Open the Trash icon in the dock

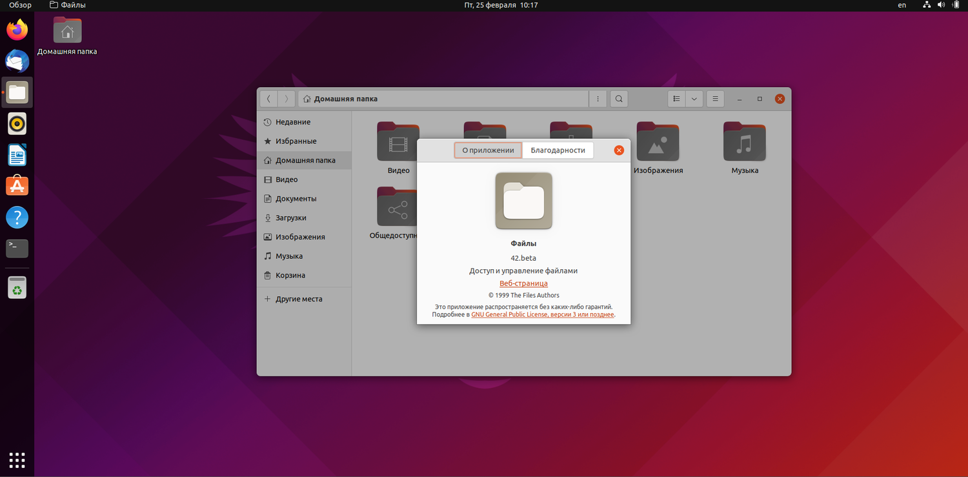coord(17,287)
